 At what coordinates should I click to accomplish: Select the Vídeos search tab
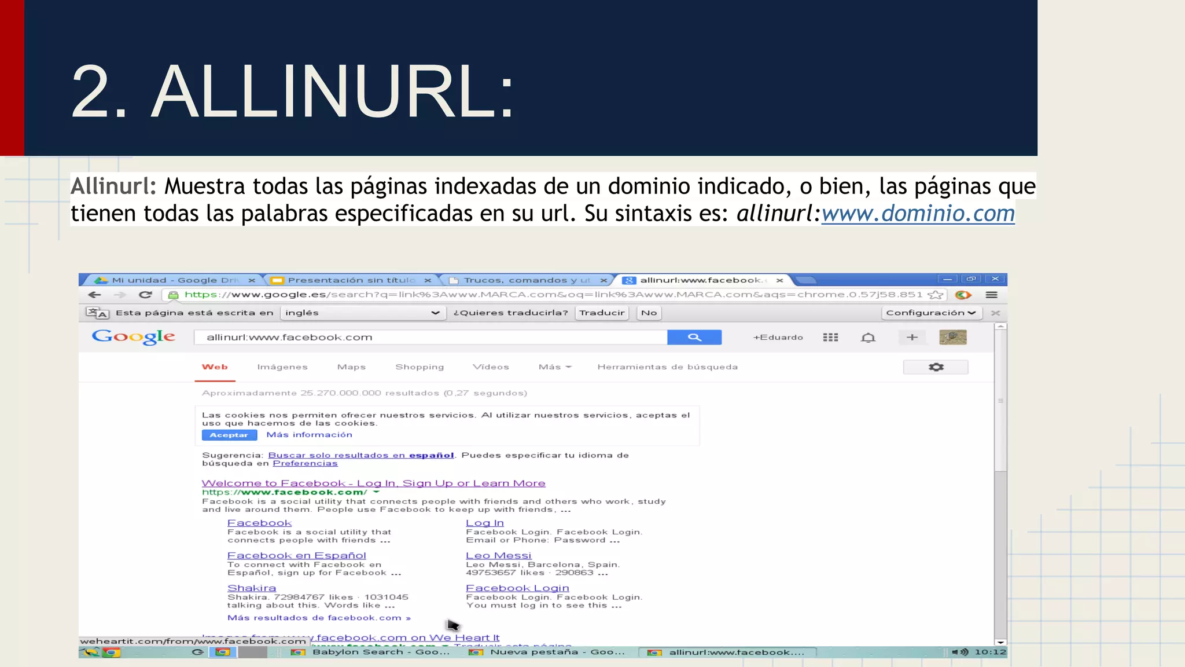point(491,367)
